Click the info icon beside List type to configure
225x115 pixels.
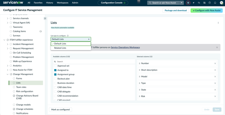68,36
